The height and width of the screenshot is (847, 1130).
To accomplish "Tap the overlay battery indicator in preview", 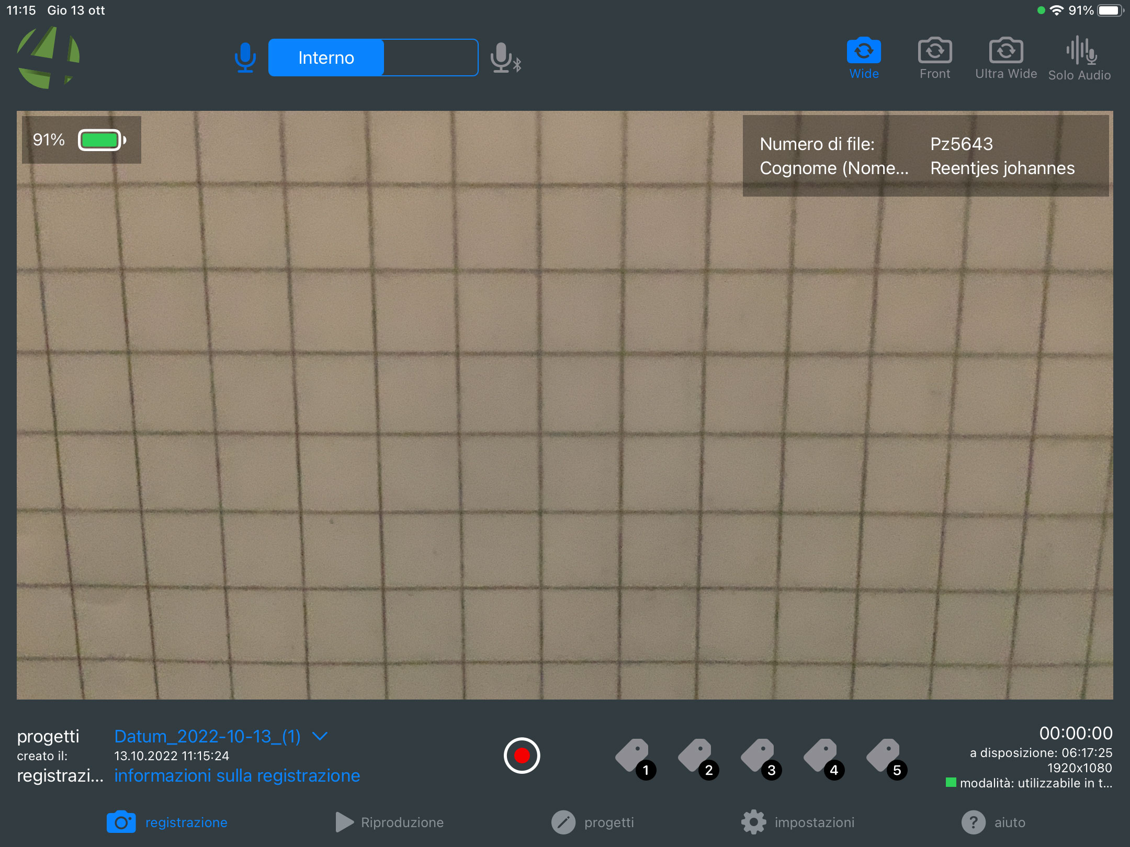I will [102, 140].
